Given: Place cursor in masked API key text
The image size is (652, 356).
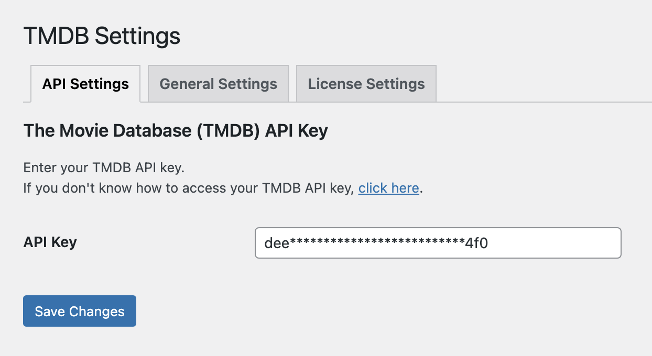Looking at the screenshot, I should (376, 243).
